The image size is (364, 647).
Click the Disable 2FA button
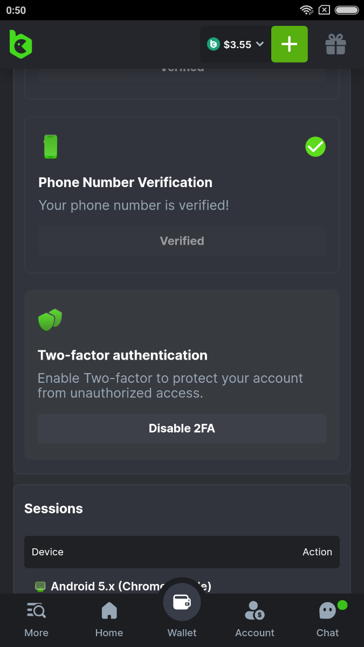182,429
